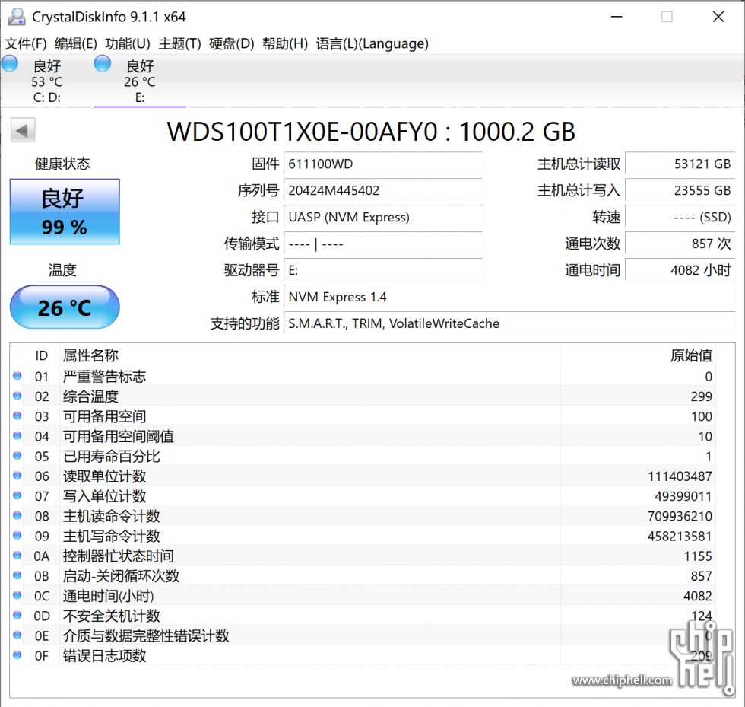Image resolution: width=745 pixels, height=707 pixels.
Task: Click blue status dot for the E: disk
Action: (x=102, y=63)
